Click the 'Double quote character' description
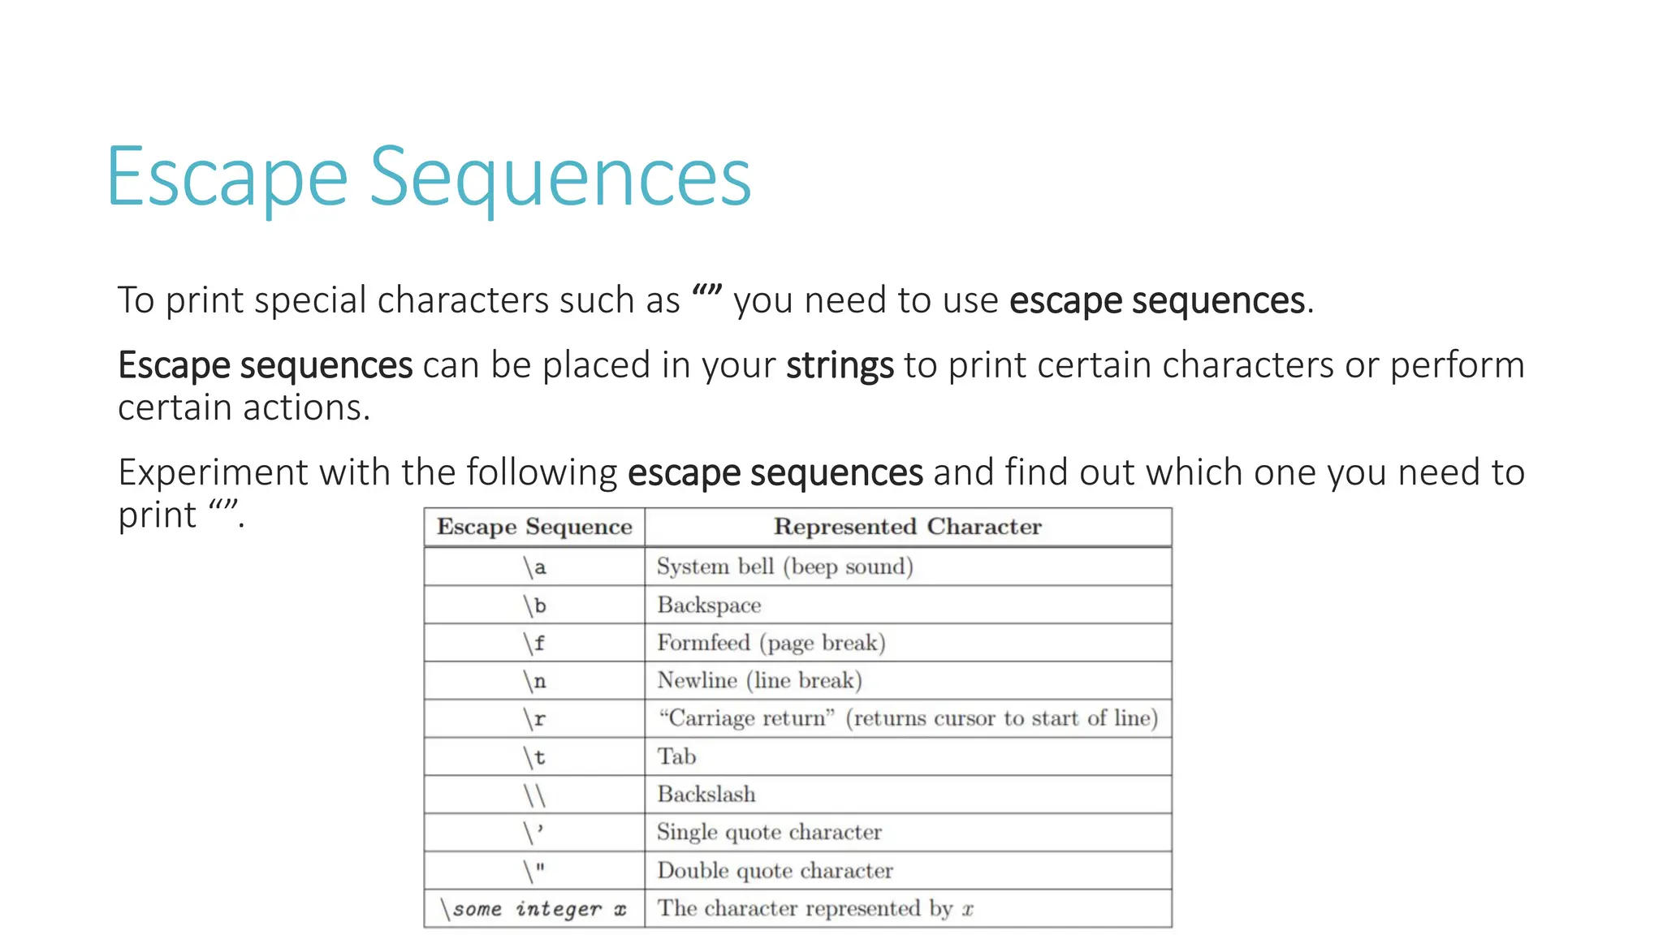 (775, 871)
